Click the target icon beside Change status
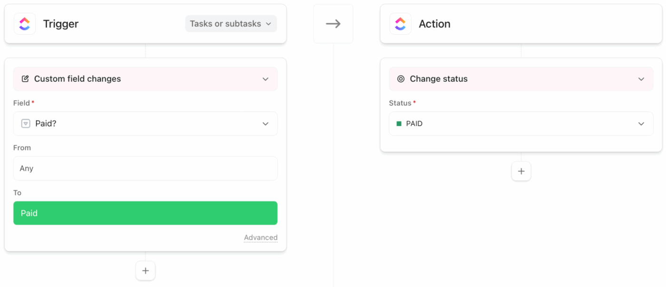 click(x=401, y=79)
